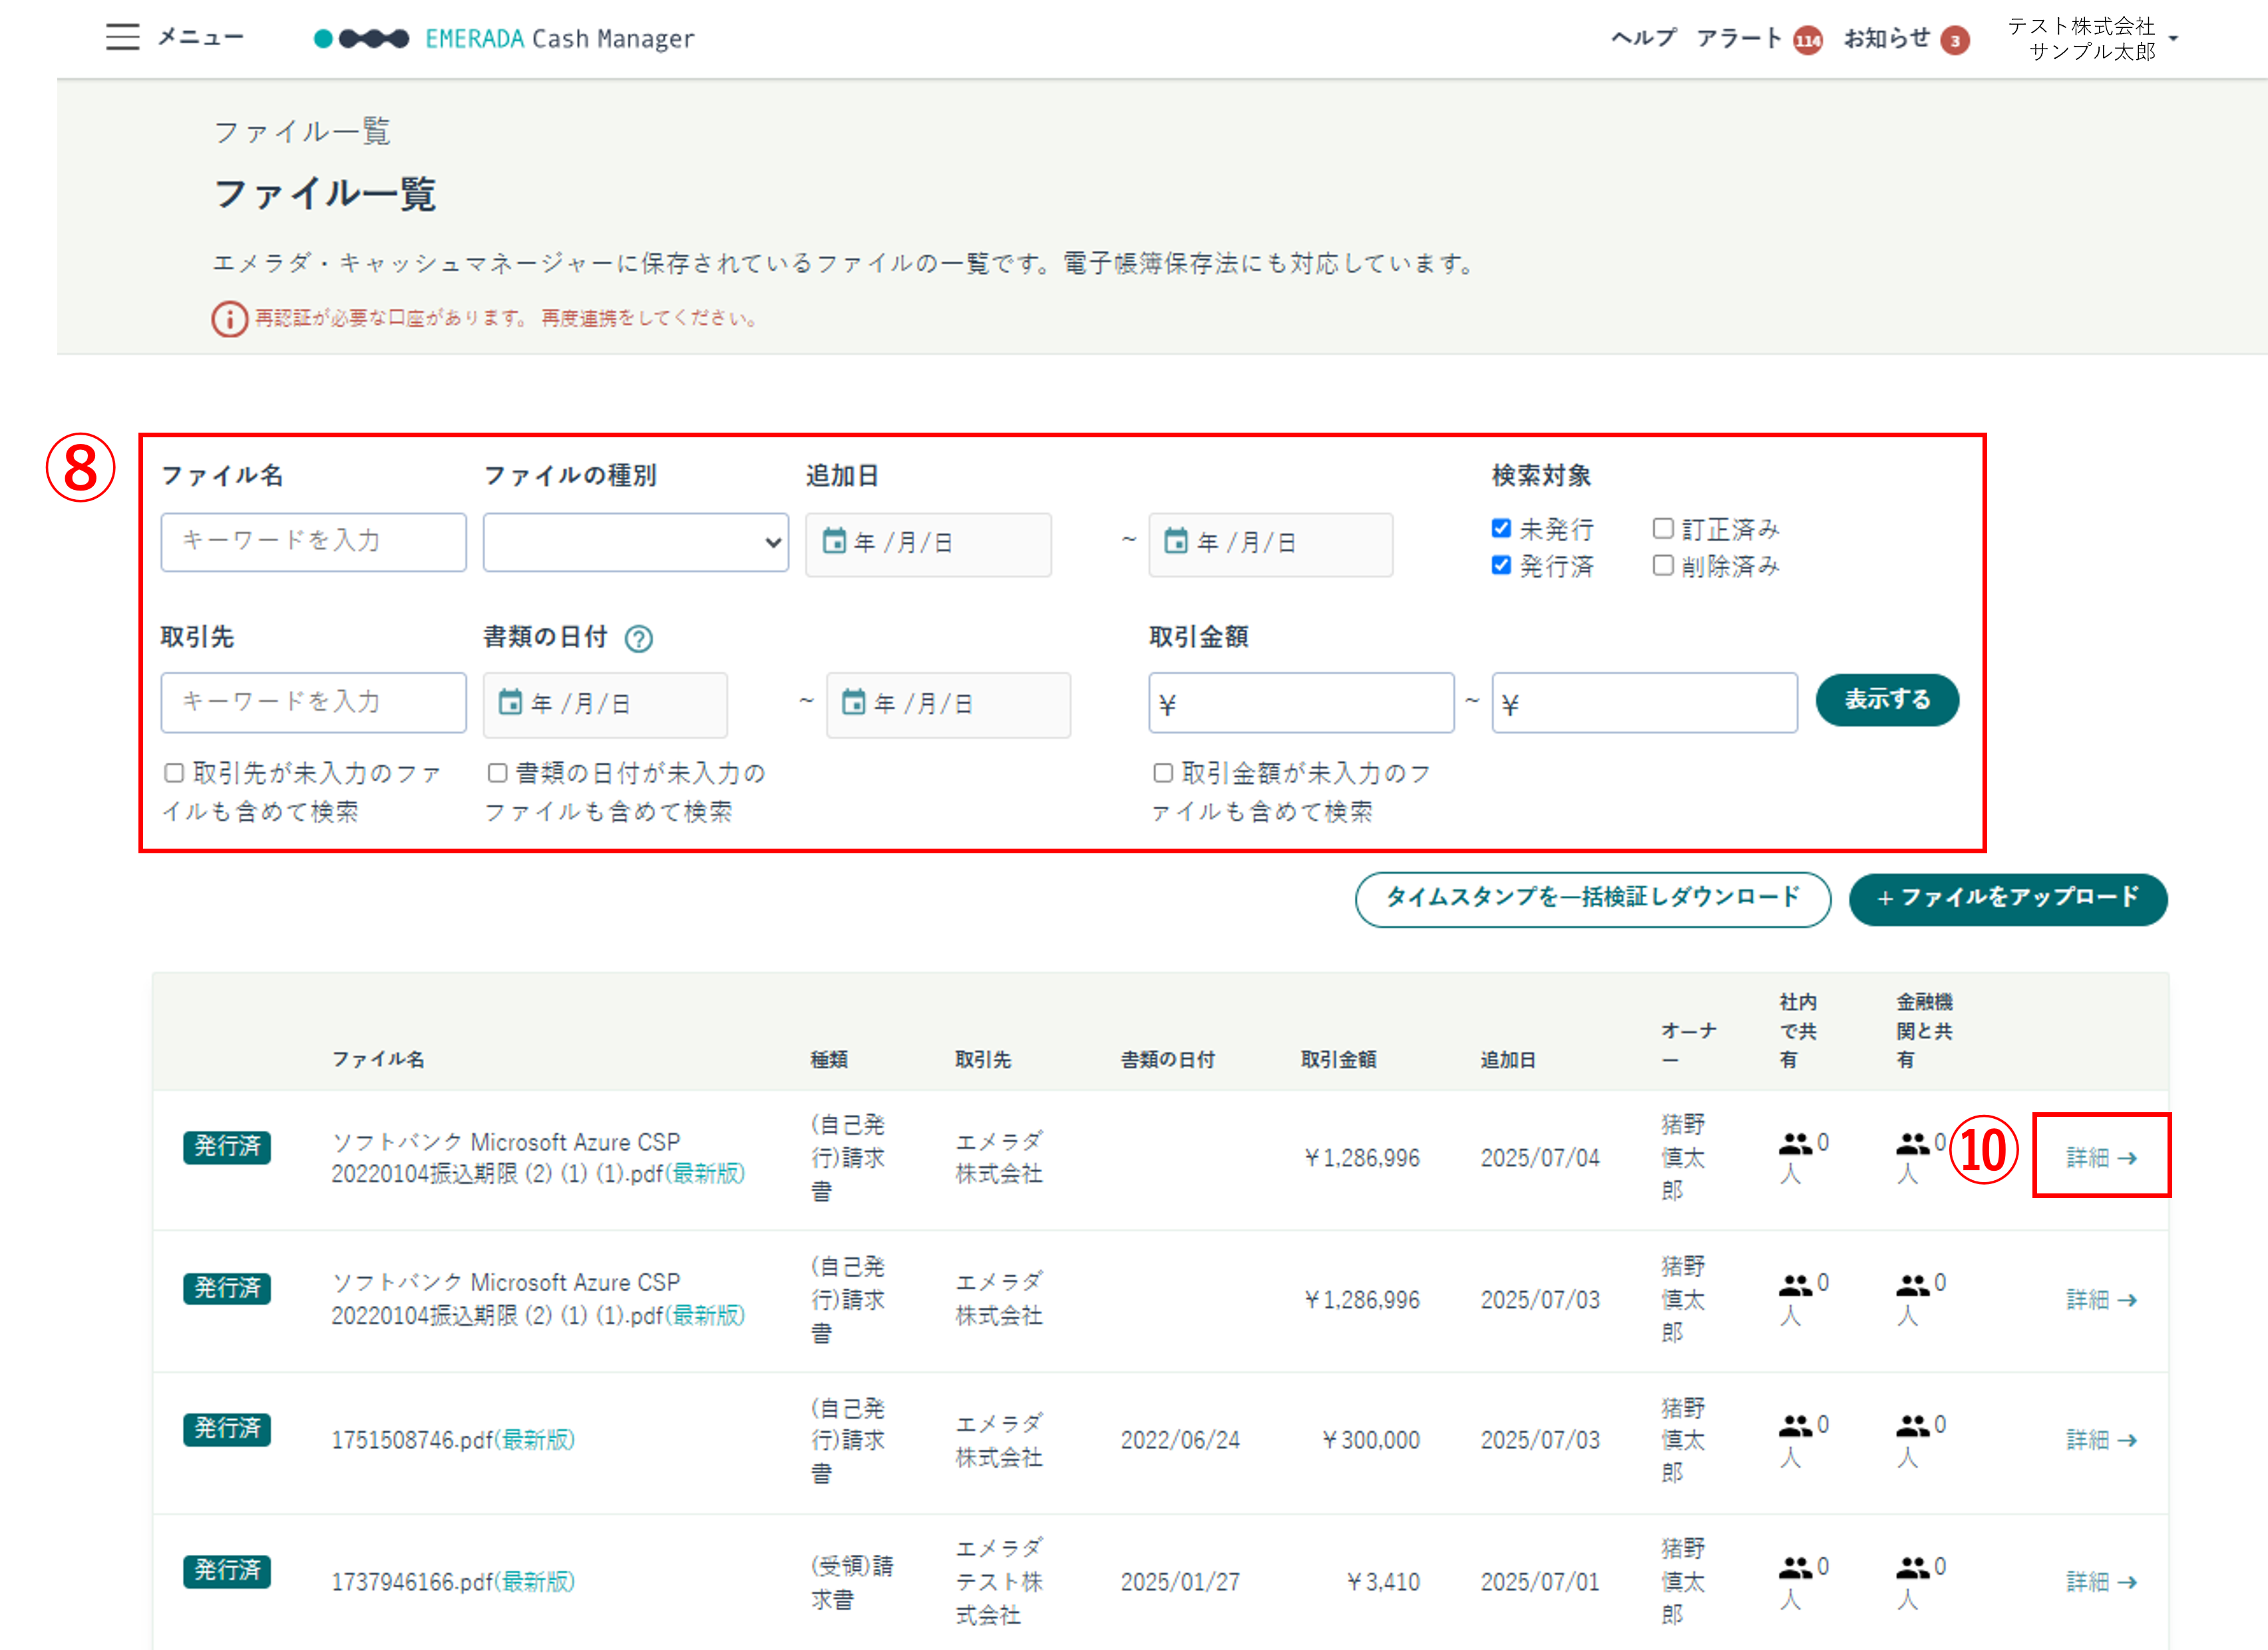Image resolution: width=2268 pixels, height=1650 pixels.
Task: Click 金融機関と共有 people icon for 1751508746.pdf row
Action: tap(1912, 1426)
